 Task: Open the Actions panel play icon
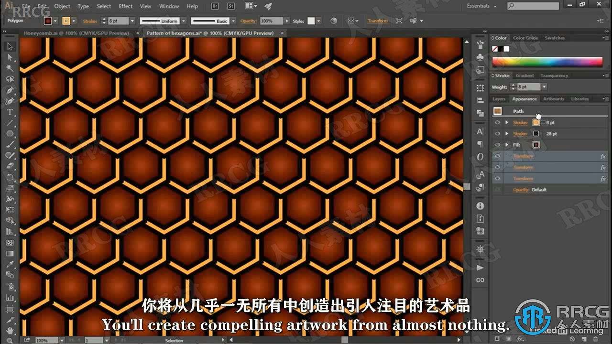click(480, 268)
